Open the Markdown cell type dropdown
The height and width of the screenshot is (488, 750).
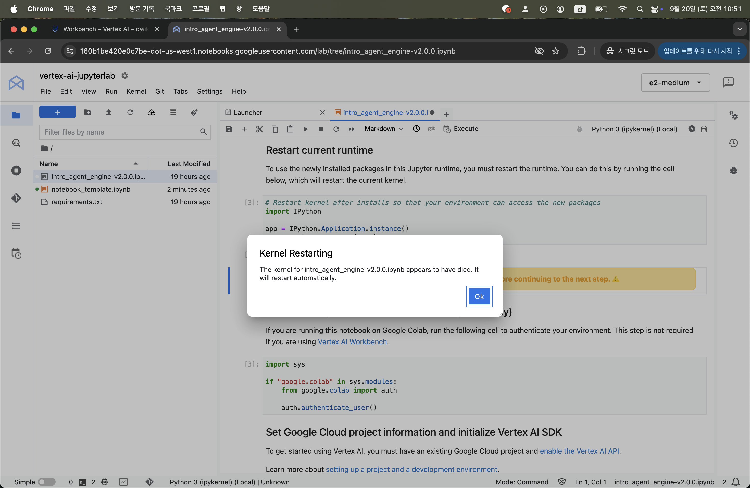(x=383, y=129)
